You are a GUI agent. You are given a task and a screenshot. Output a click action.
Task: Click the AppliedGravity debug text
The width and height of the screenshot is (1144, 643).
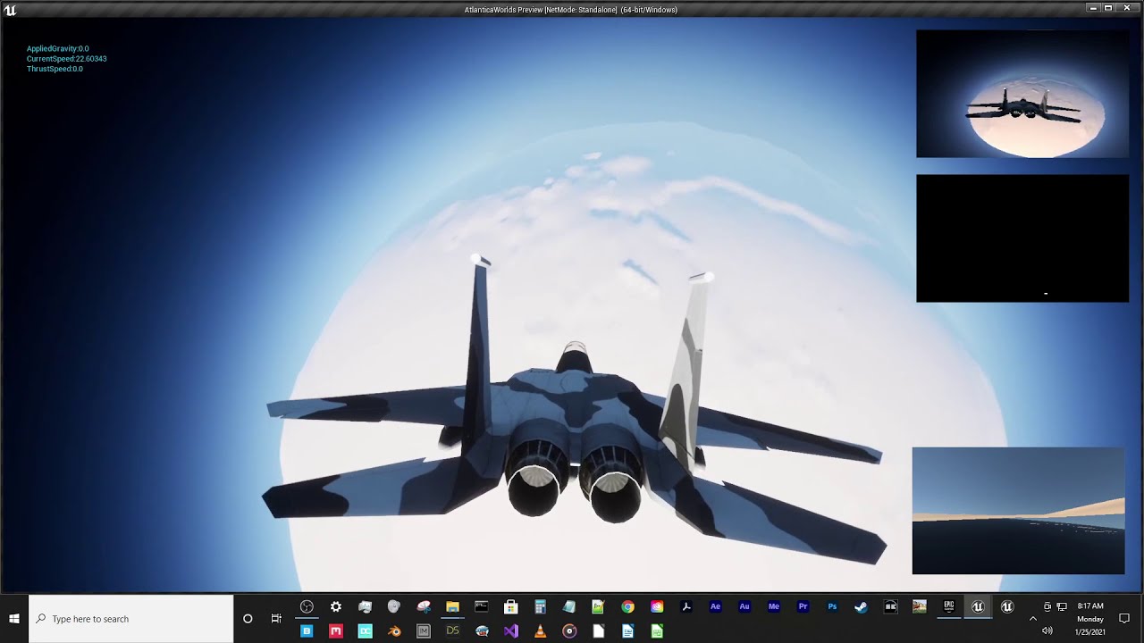coord(58,49)
